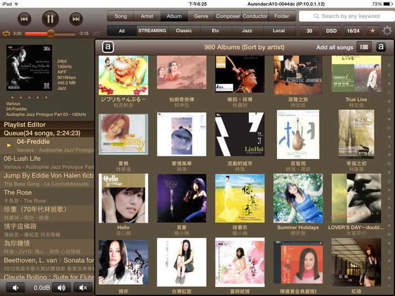This screenshot has height=296, width=395.
Task: Filter albums by Classic
Action: coord(184,30)
